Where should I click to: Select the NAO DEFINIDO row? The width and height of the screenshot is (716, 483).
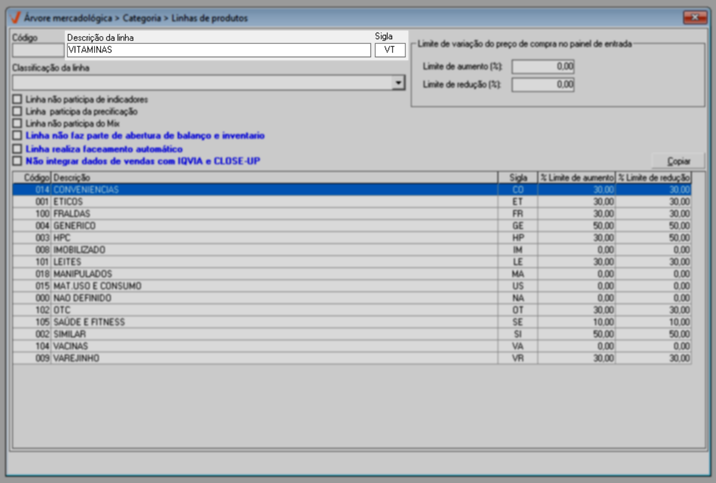[x=352, y=298]
